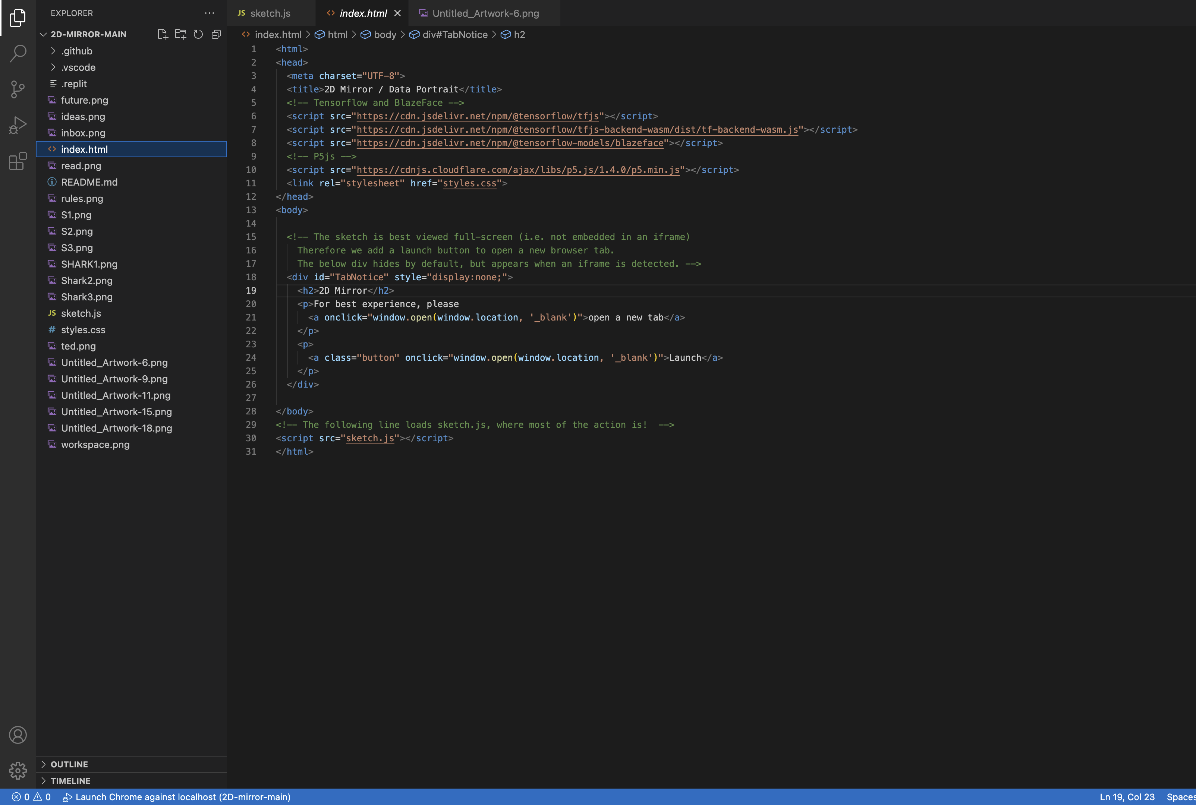Click the New File icon in explorer
The height and width of the screenshot is (805, 1196).
pyautogui.click(x=162, y=34)
